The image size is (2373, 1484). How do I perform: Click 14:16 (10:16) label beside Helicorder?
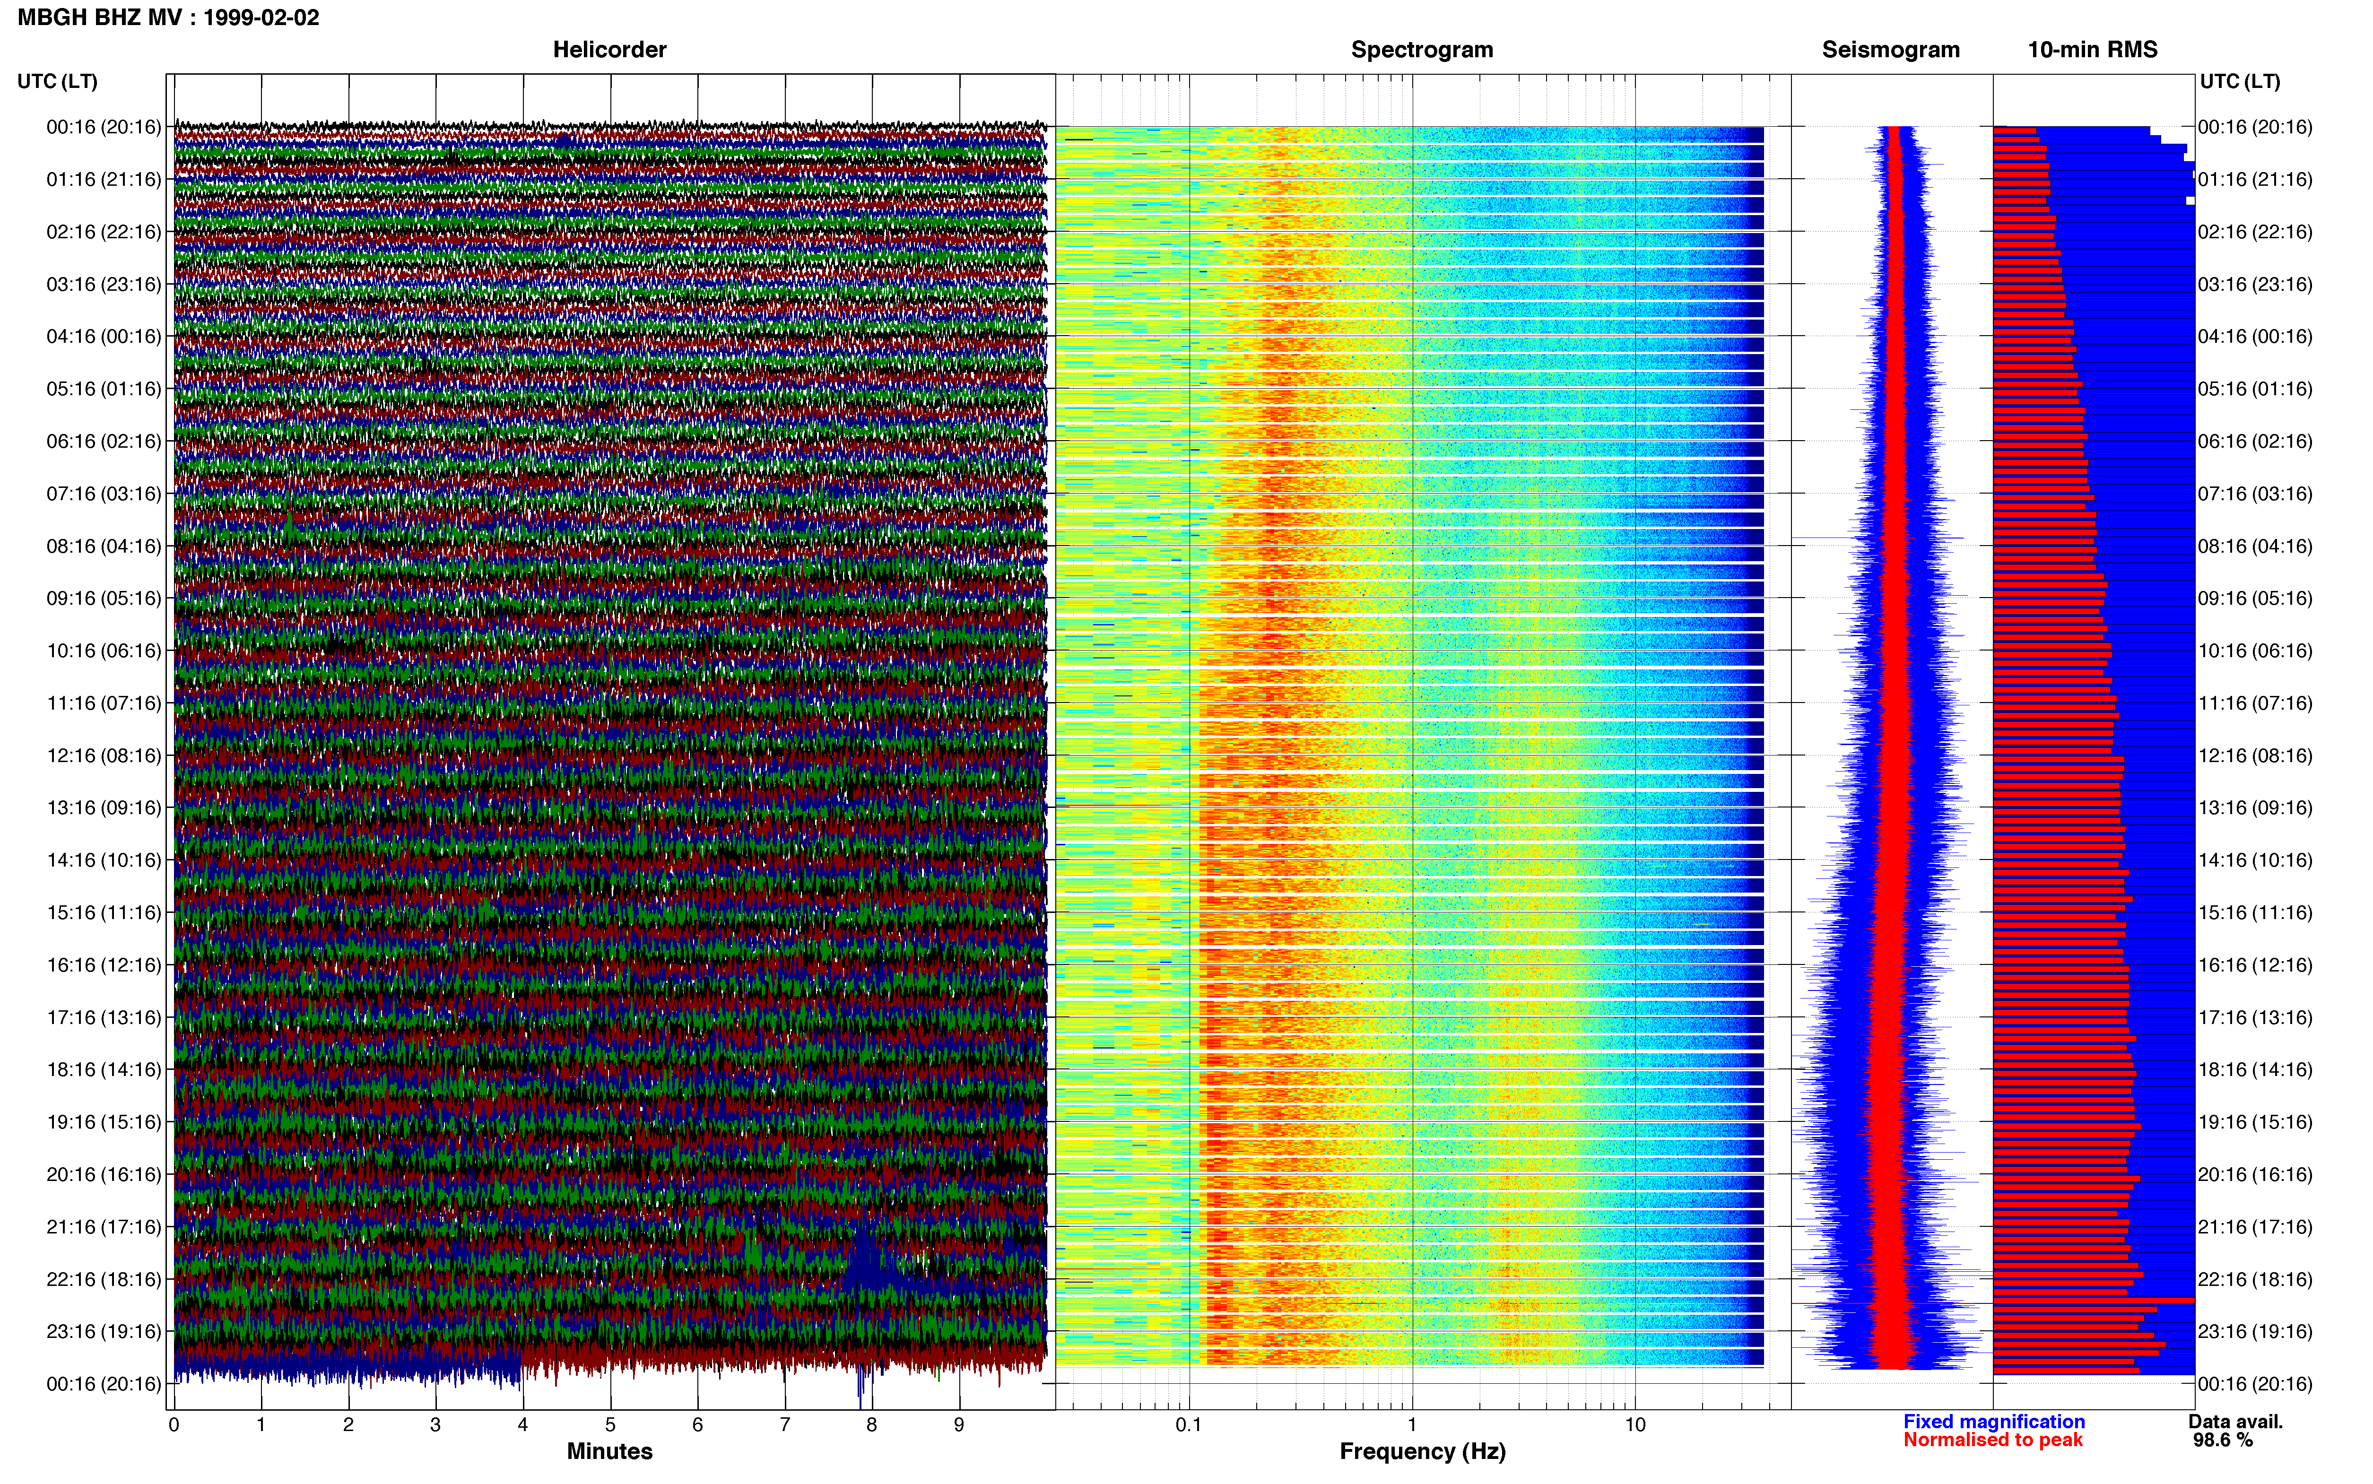point(103,861)
